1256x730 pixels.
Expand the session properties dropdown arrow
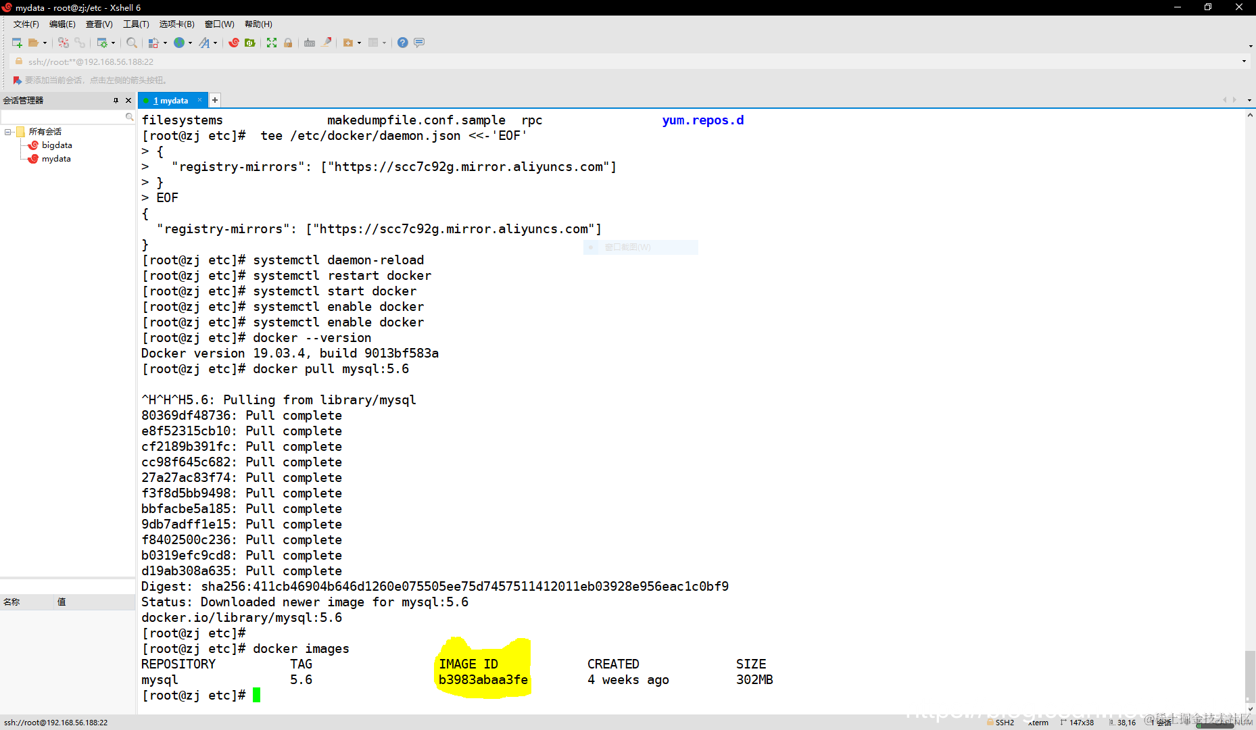pyautogui.click(x=113, y=43)
